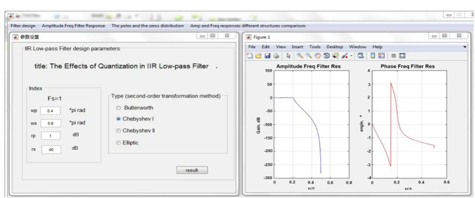
Task: Select the Rotate 3D tool
Action: (x=326, y=56)
